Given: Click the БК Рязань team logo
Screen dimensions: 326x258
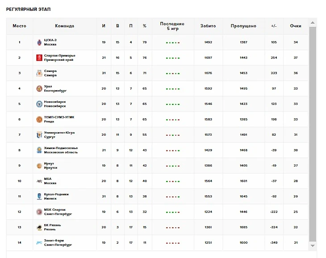Looking at the screenshot, I should pyautogui.click(x=39, y=227).
